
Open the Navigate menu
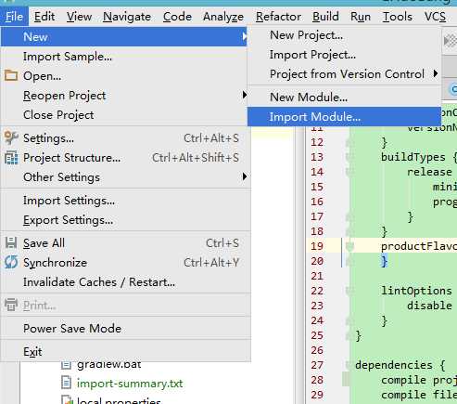(x=127, y=17)
